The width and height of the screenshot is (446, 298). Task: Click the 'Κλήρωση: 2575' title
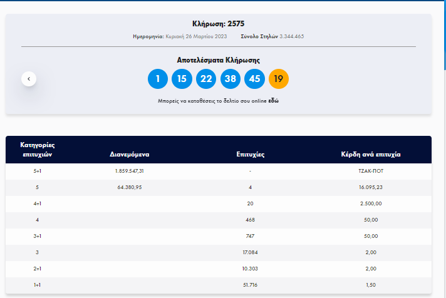218,23
